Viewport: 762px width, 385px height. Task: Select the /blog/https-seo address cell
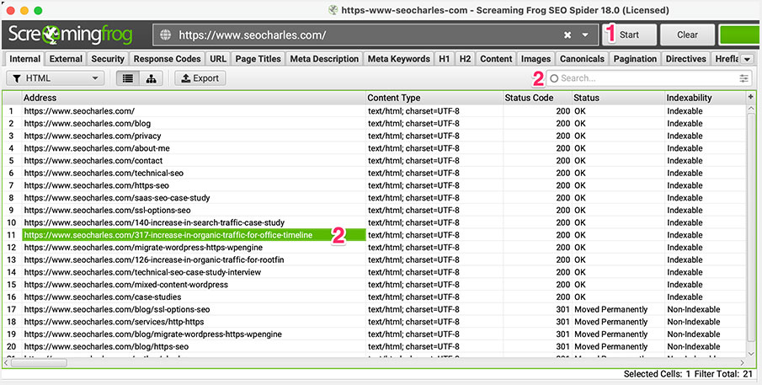pyautogui.click(x=194, y=346)
